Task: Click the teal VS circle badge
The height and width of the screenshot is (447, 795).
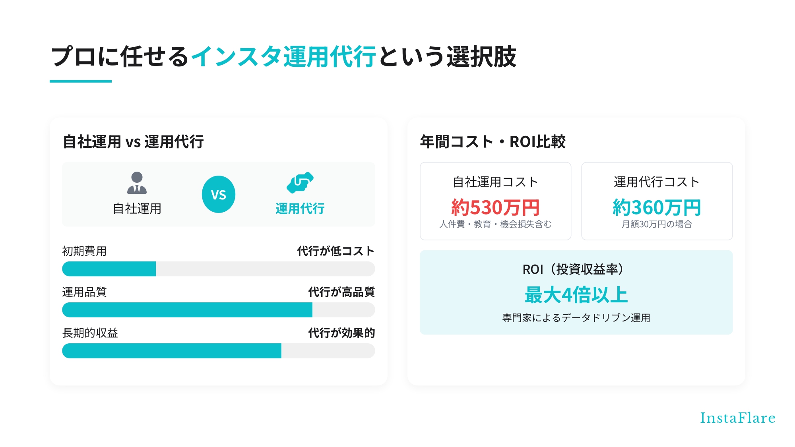Action: pos(219,194)
